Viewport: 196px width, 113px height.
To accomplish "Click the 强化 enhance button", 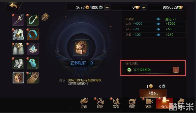I will (153, 93).
